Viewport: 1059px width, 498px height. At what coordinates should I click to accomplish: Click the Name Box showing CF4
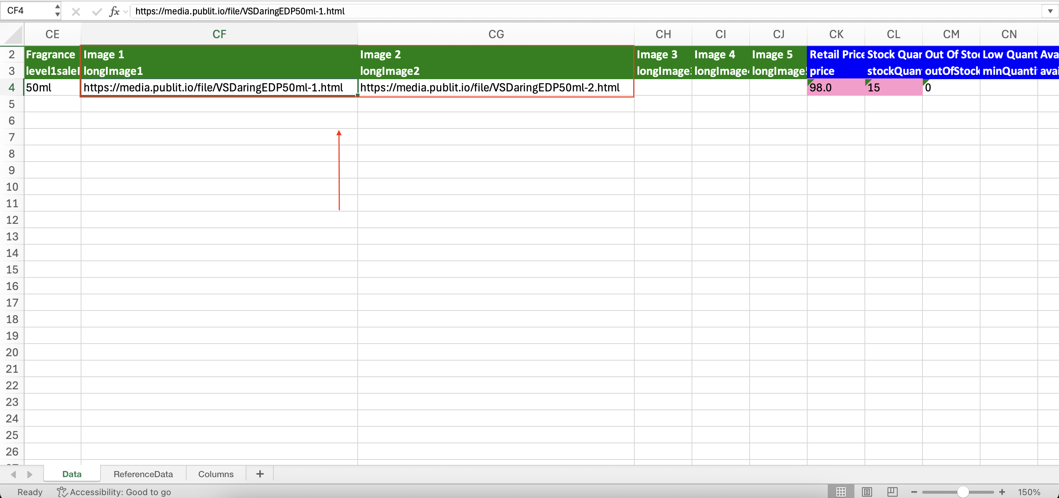27,11
